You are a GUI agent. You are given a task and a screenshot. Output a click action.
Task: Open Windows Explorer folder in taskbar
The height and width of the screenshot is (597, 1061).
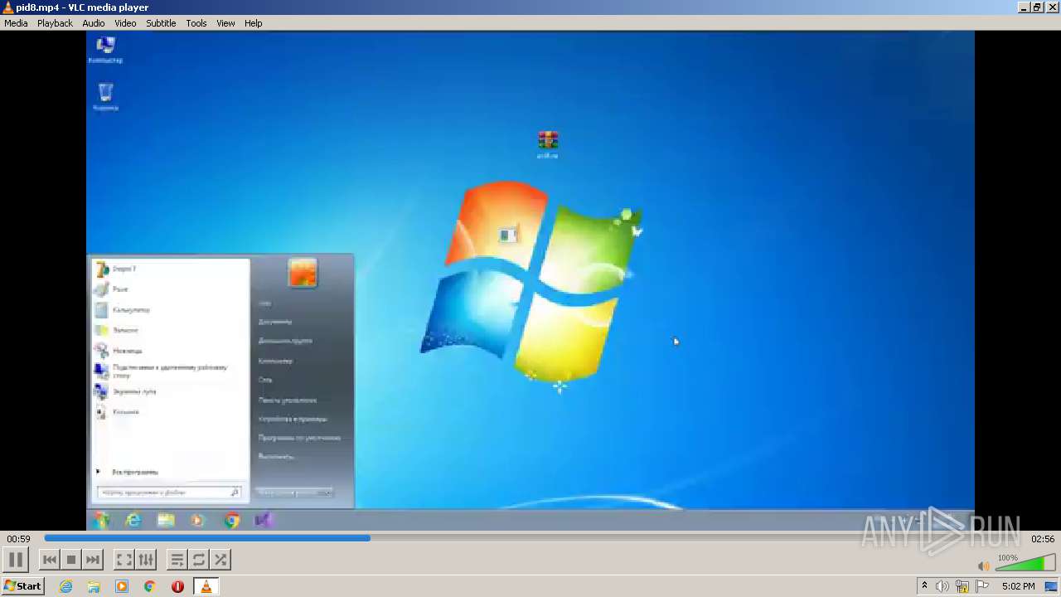94,586
